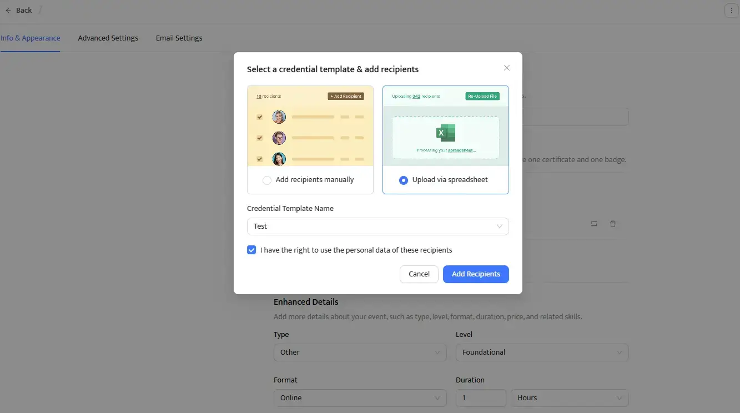Open the three-dot options menu at top right

(x=731, y=10)
